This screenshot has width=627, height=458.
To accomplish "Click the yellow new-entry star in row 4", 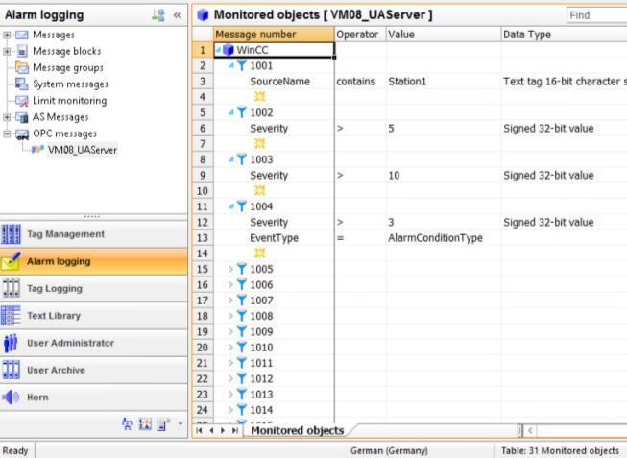I will point(260,96).
